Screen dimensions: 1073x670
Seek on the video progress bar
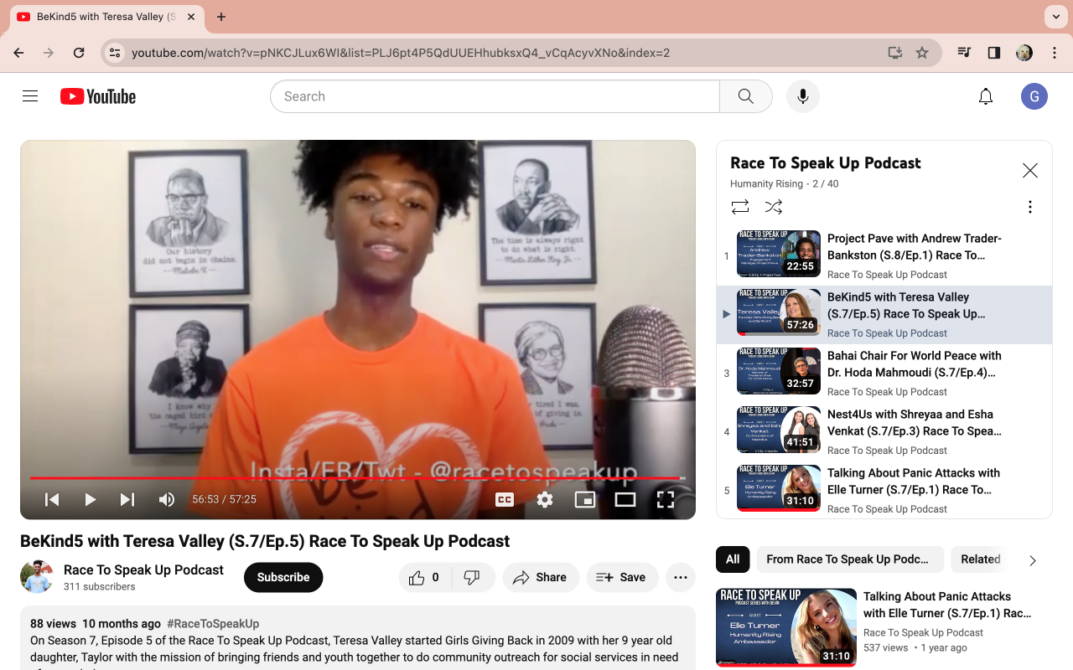358,478
